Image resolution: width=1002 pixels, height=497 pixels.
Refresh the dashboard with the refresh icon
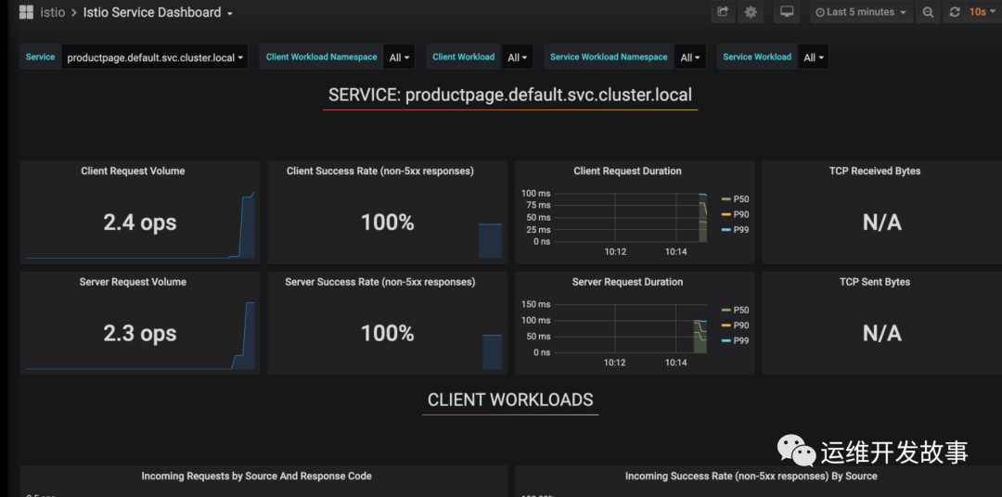coord(955,12)
